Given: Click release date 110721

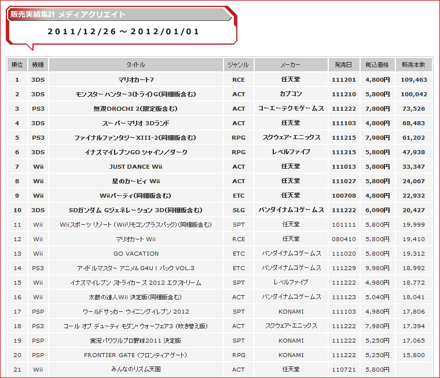Looking at the screenshot, I should (344, 369).
